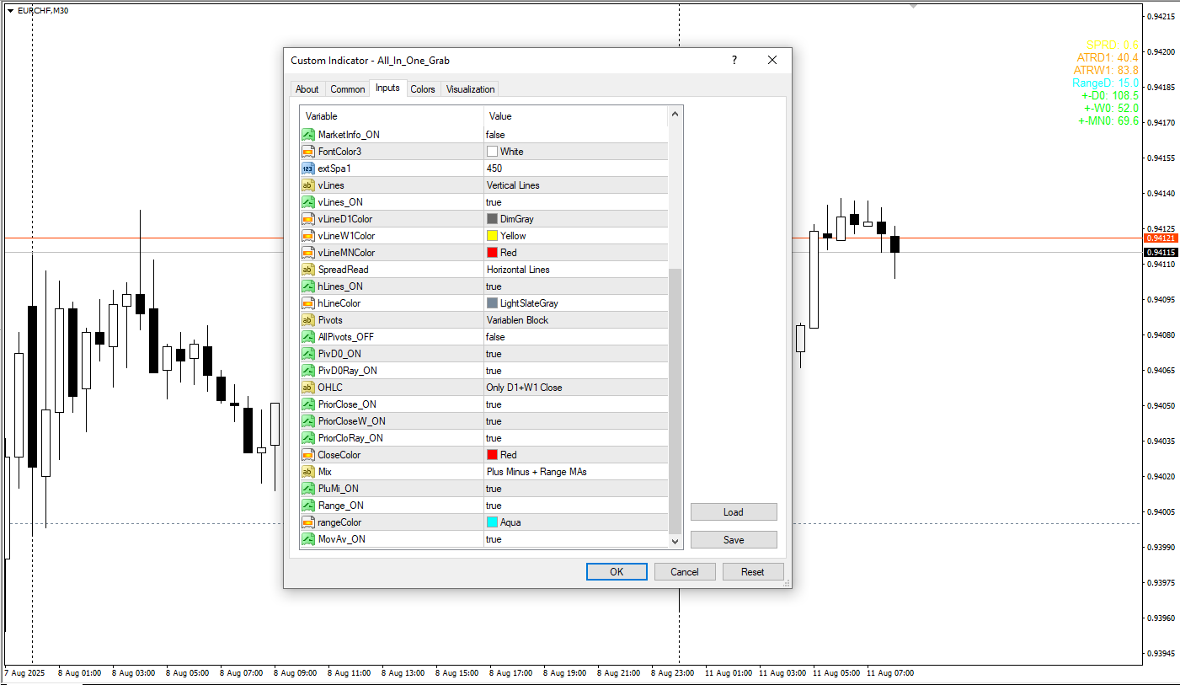Click the true value of hLines_ON
The image size is (1180, 685).
[x=494, y=286]
